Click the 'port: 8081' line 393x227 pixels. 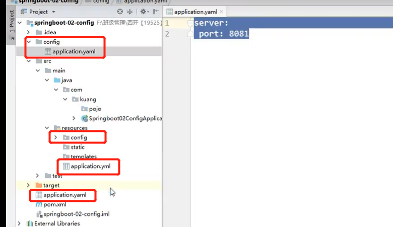click(224, 34)
